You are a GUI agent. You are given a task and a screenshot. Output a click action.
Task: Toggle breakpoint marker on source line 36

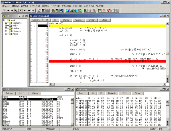click(31, 71)
